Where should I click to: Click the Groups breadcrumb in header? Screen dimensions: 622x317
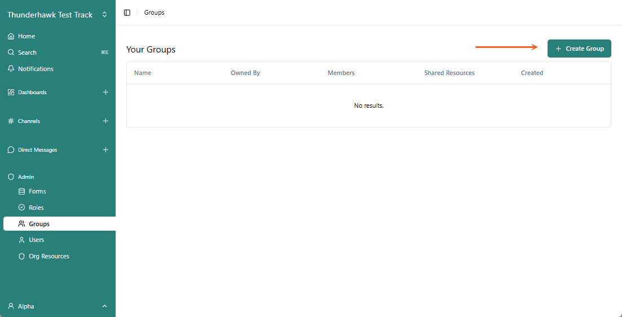[155, 13]
